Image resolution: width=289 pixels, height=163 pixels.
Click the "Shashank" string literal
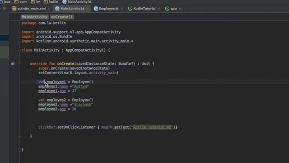pos(83,105)
